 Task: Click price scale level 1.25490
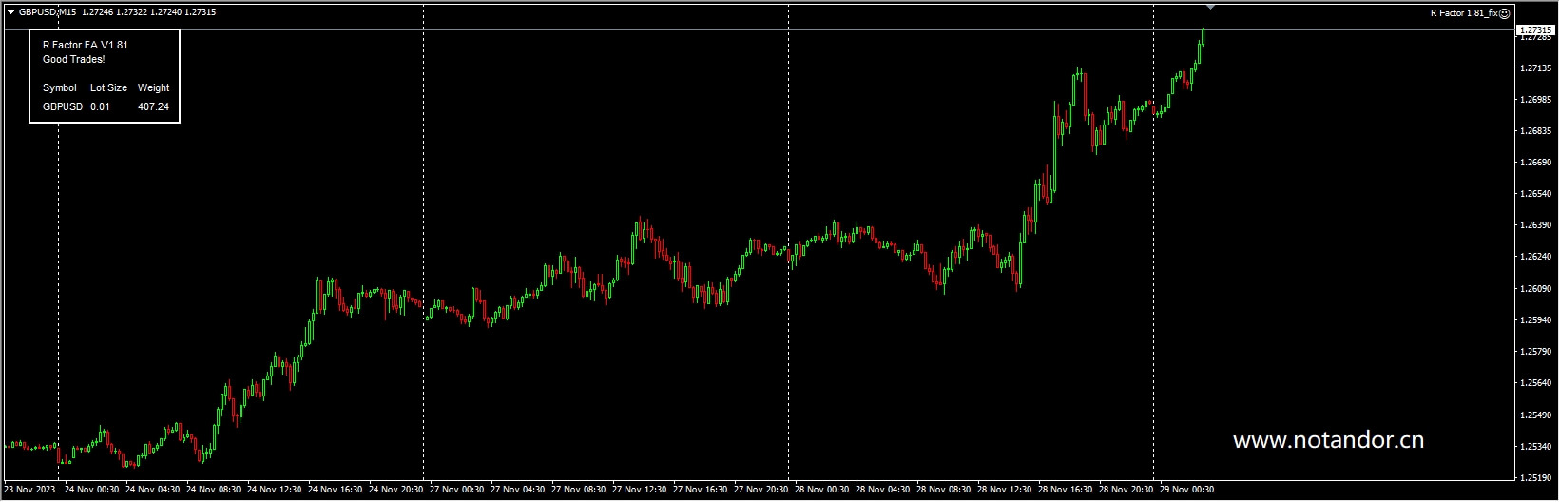(1536, 415)
